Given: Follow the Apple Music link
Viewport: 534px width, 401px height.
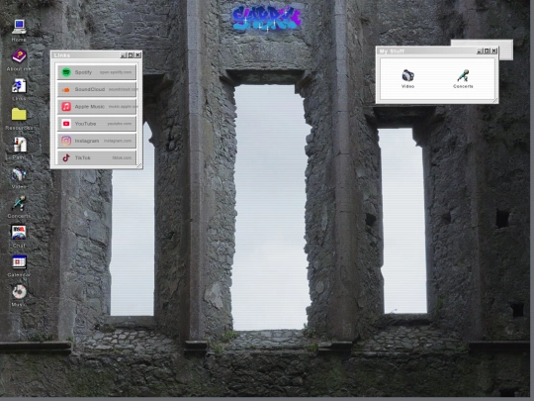Looking at the screenshot, I should click(97, 106).
